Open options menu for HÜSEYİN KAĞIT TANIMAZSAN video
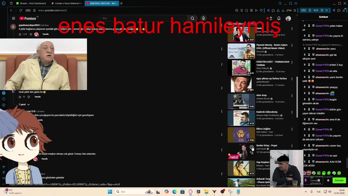This screenshot has height=196, width=348. point(292,62)
